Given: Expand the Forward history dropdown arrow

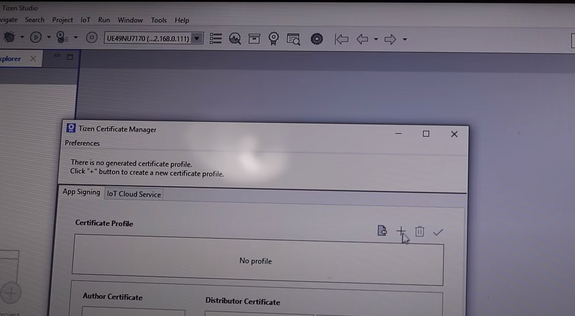Looking at the screenshot, I should [405, 39].
